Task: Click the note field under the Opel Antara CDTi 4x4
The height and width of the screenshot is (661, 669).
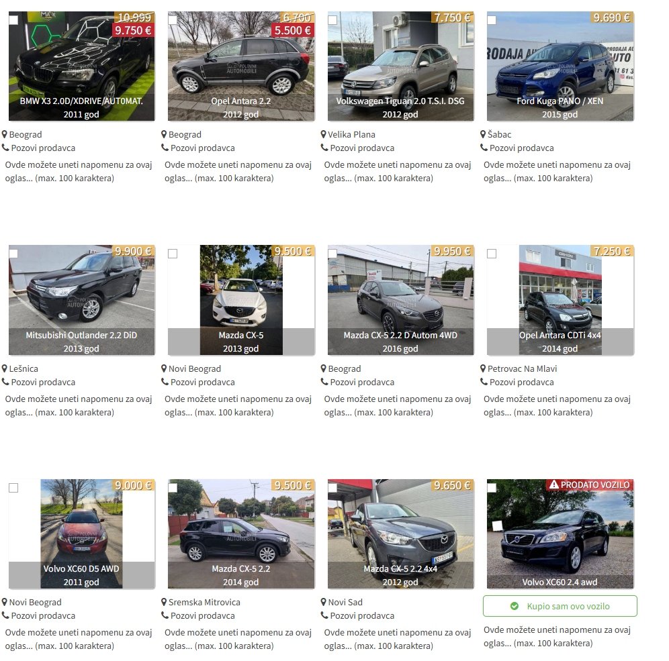Action: 557,406
